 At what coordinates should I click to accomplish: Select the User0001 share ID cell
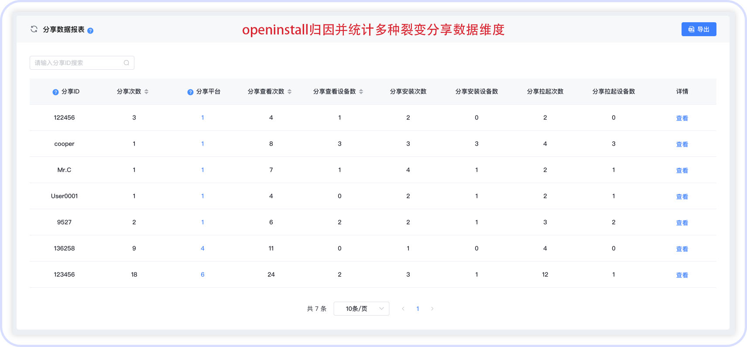[x=64, y=196]
